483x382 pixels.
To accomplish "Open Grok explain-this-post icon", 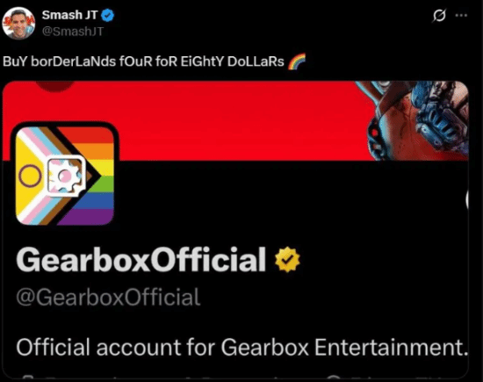I will tap(439, 15).
